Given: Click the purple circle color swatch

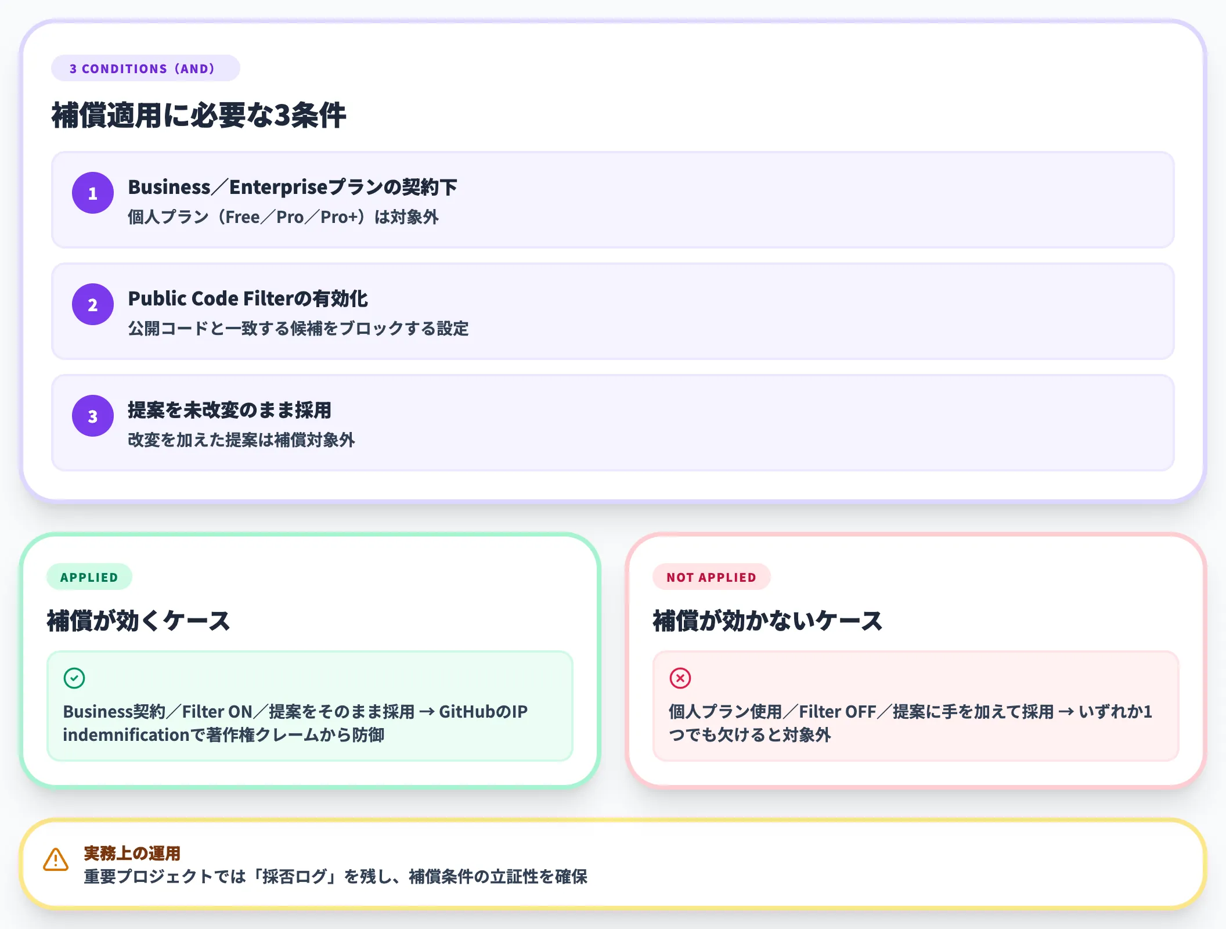Looking at the screenshot, I should pyautogui.click(x=92, y=192).
